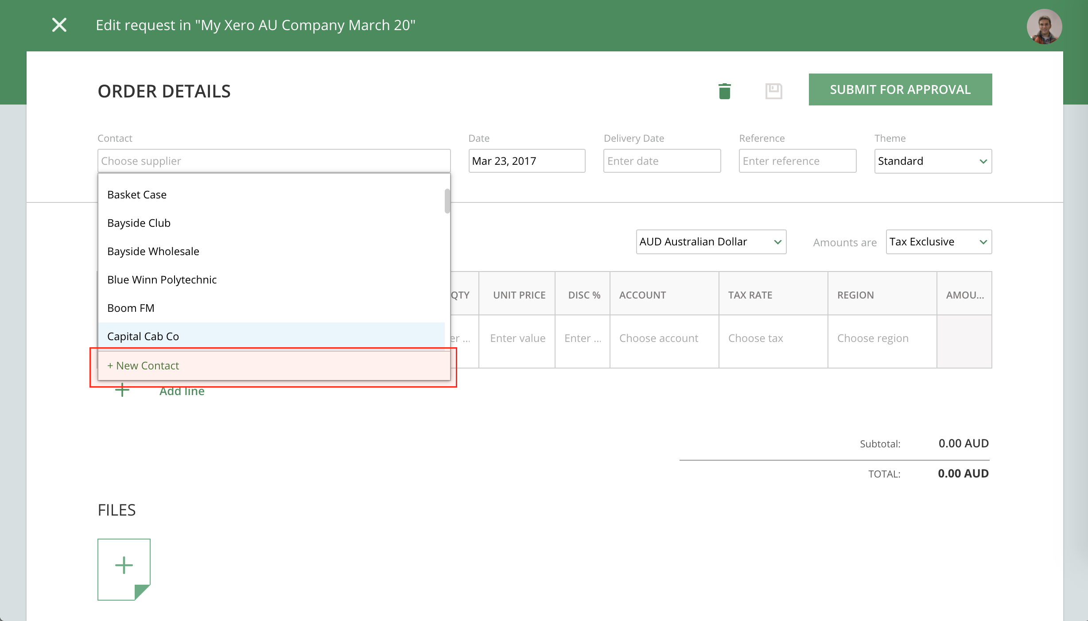
Task: Open the AUD Australian Dollar currency dropdown
Action: (x=711, y=242)
